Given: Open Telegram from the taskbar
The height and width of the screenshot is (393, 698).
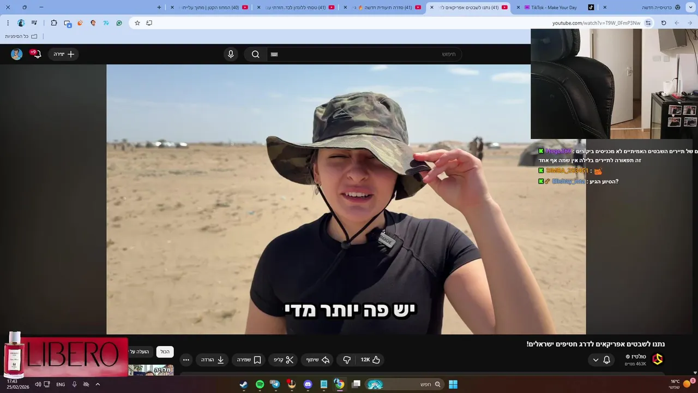Looking at the screenshot, I should click(276, 384).
